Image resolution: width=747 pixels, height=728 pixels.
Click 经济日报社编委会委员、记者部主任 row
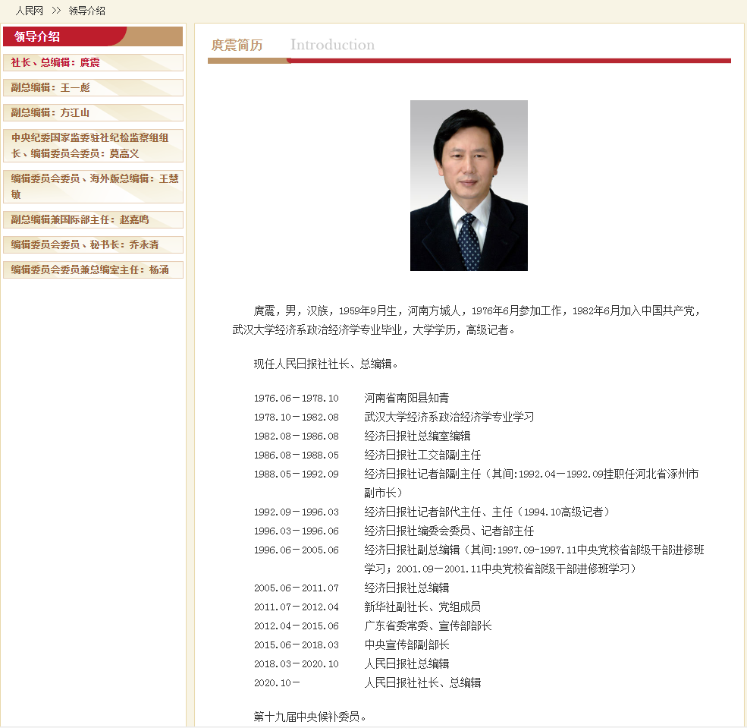coord(449,531)
